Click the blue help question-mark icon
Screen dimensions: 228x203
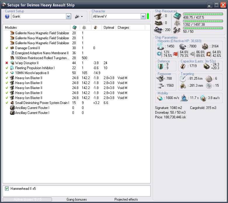(7, 16)
